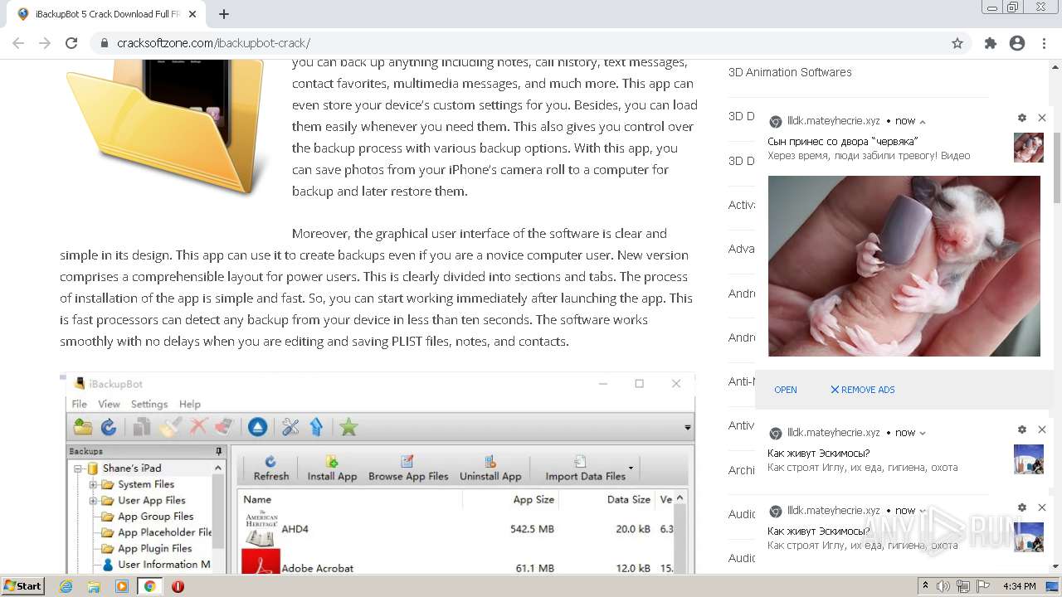Click the blue up arrow toolbar icon
The image size is (1062, 597).
316,427
